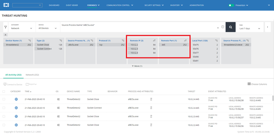Open the Time Last 7 days dropdown
Screen dimensions: 274x134
[250, 28]
